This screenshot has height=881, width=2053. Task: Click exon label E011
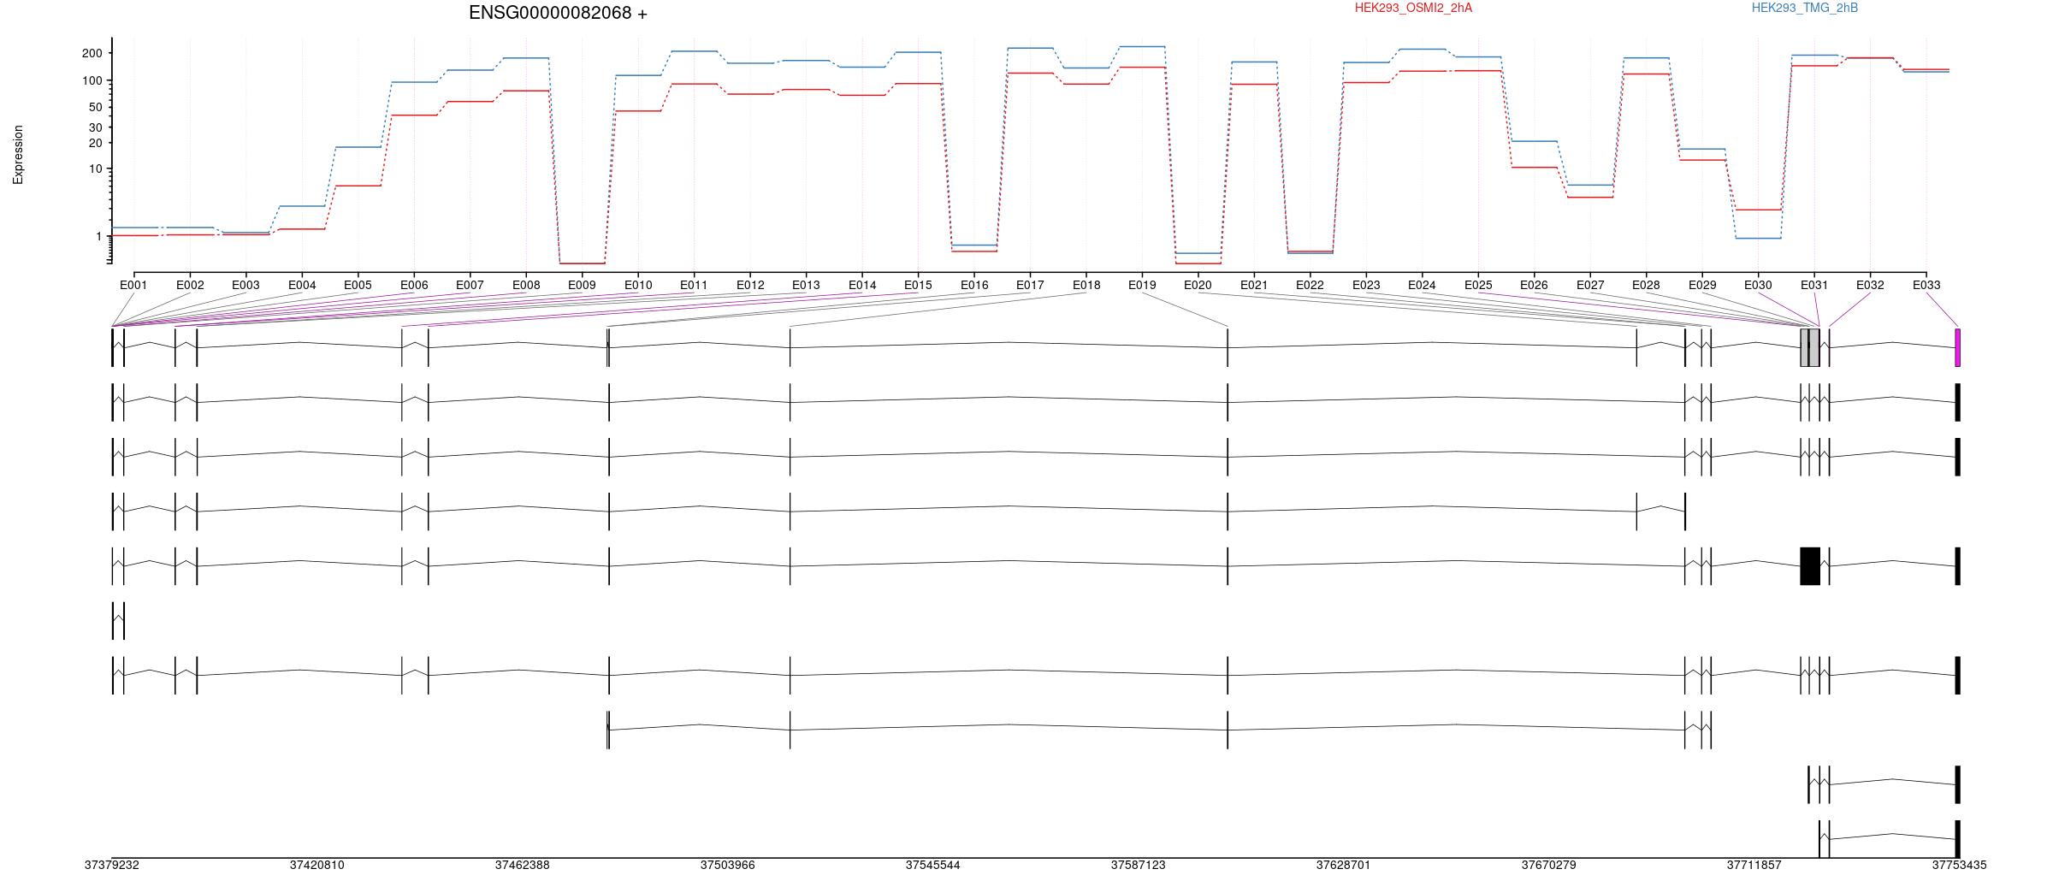click(x=694, y=285)
